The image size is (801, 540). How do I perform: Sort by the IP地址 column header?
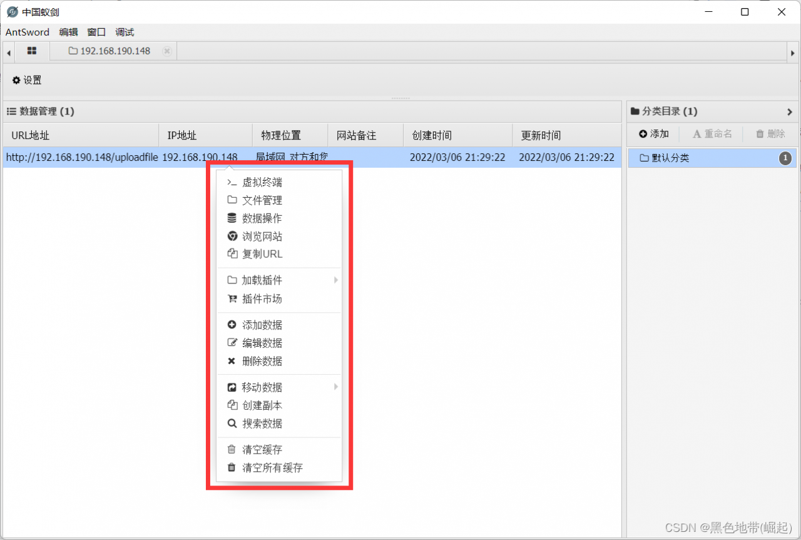[206, 135]
